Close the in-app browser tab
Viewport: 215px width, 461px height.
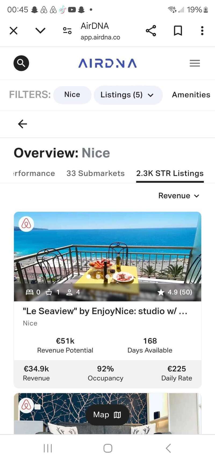tap(13, 31)
